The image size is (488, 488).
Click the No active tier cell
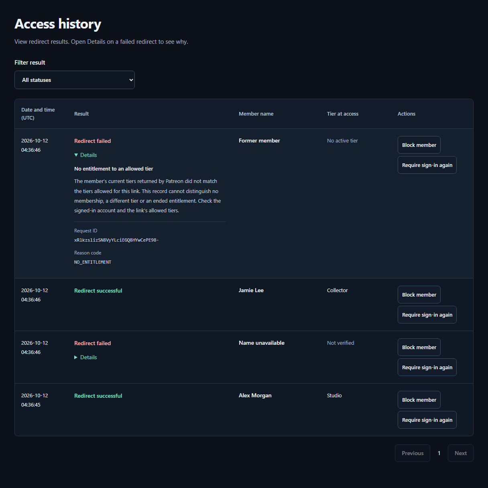(x=342, y=140)
